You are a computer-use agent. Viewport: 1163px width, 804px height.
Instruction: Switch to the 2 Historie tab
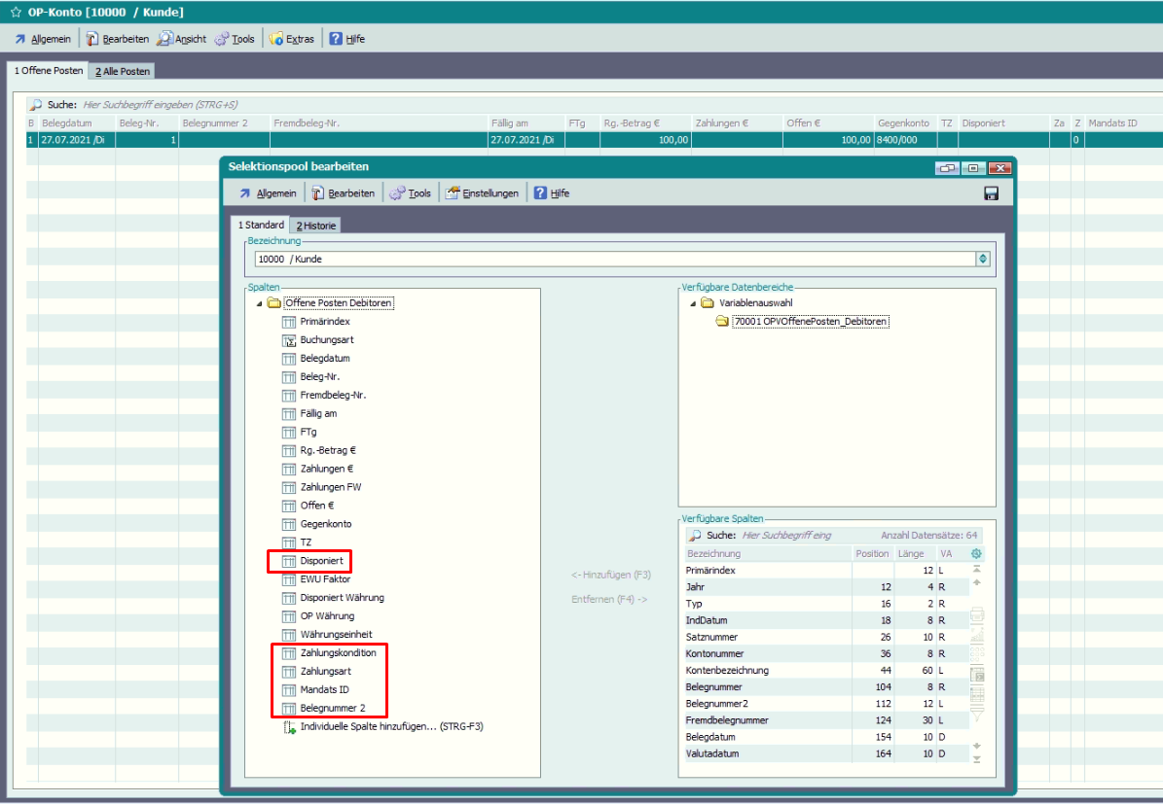point(316,226)
